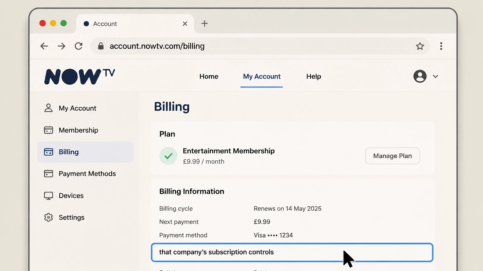Bookmark this page with the star icon
483x271 pixels.
[420, 46]
